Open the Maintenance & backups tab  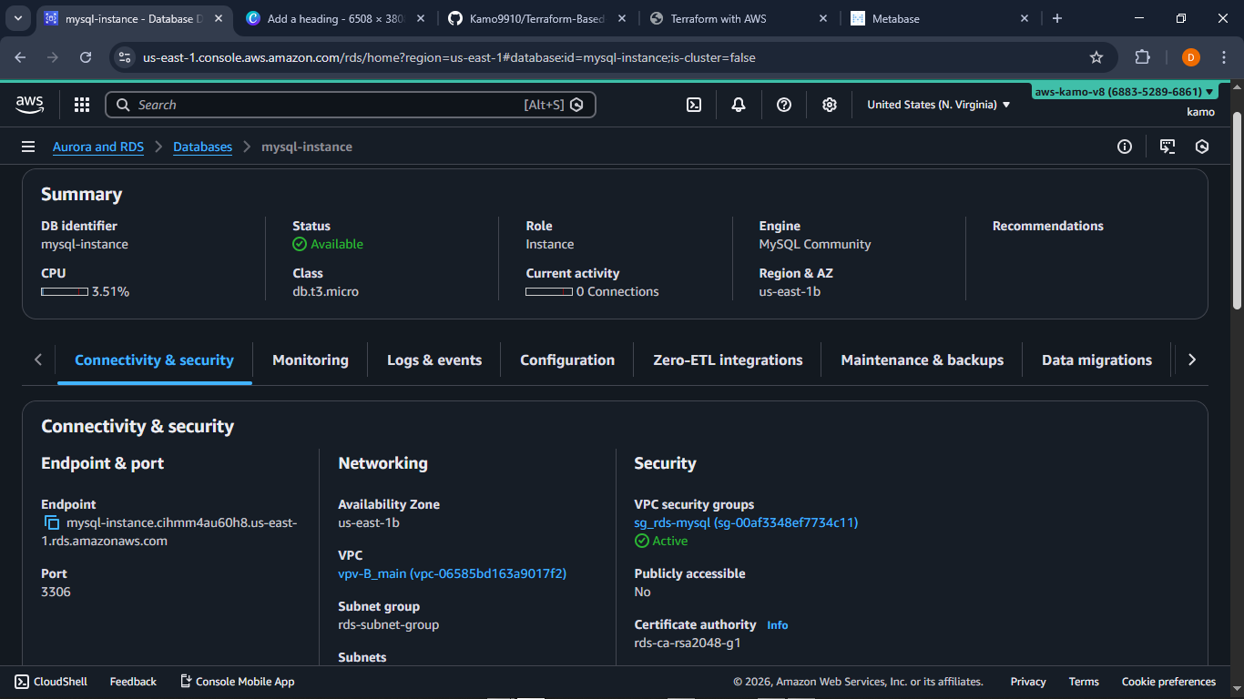pos(922,360)
